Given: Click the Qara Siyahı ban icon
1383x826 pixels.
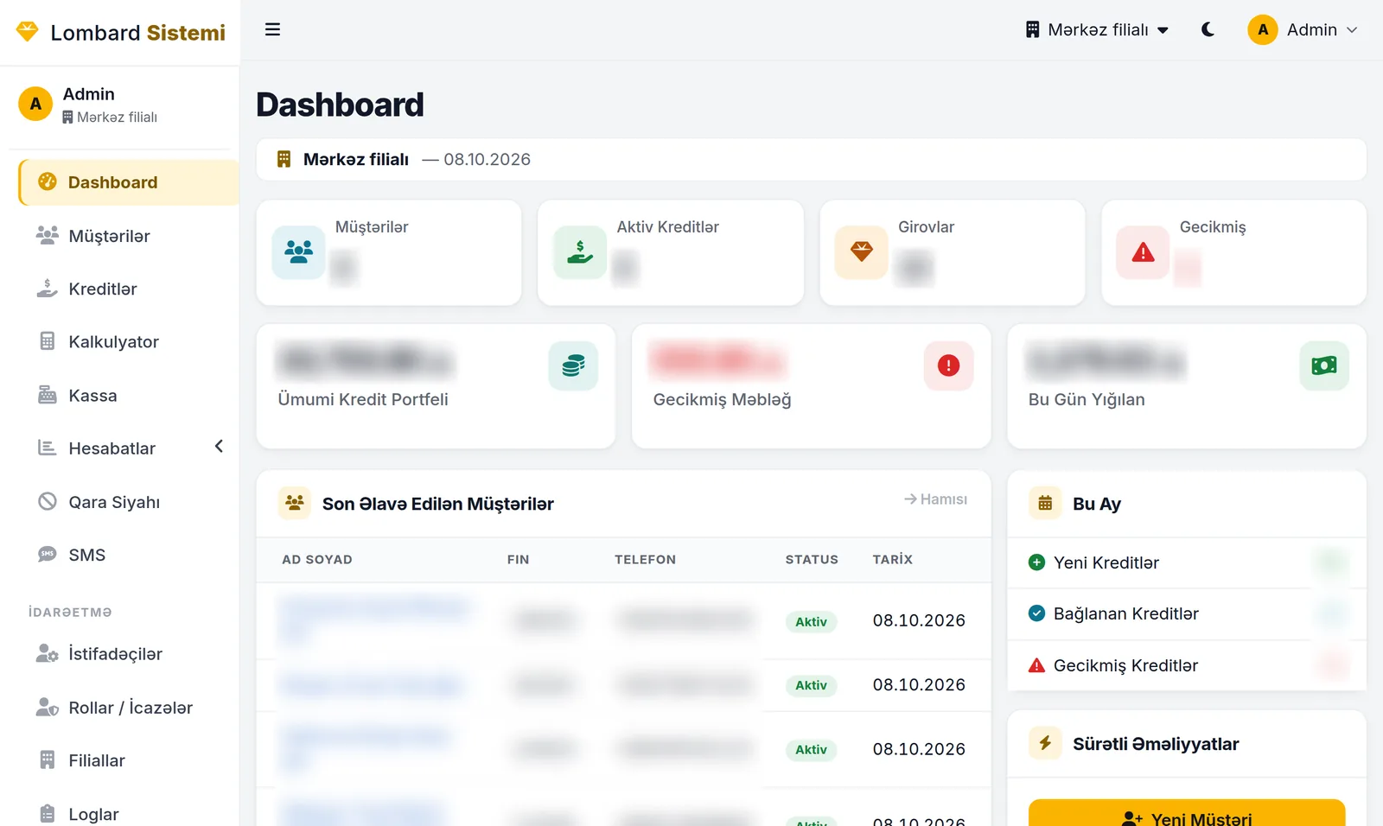Looking at the screenshot, I should tap(48, 501).
